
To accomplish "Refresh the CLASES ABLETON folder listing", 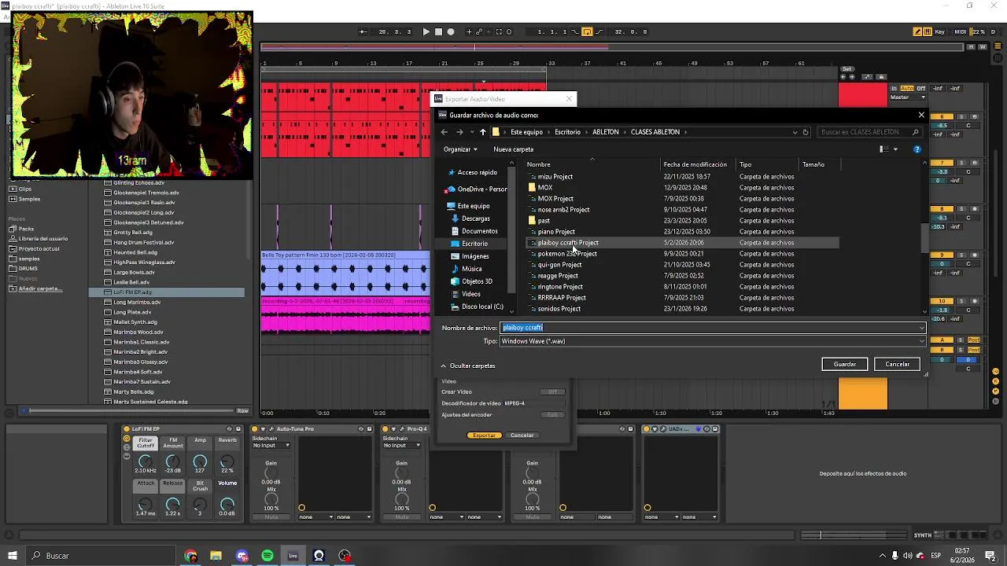I will tap(806, 132).
